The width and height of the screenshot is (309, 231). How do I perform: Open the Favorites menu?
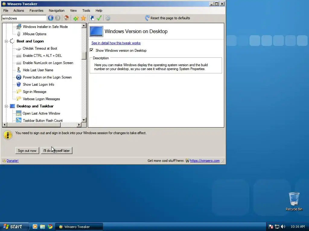point(37,11)
